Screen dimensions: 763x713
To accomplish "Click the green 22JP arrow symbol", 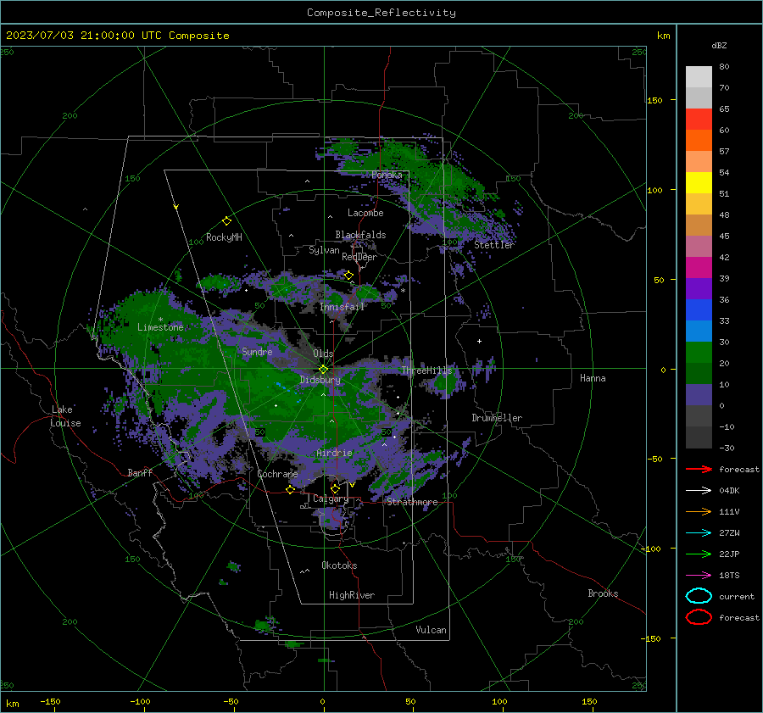I will 699,554.
